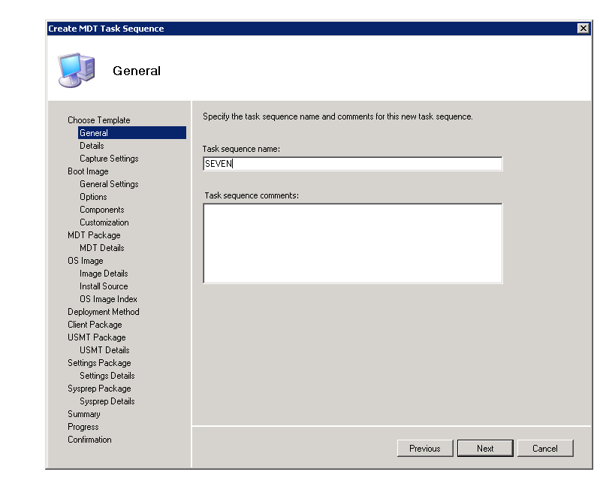The height and width of the screenshot is (499, 612).
Task: Close the Create MDT Task Sequence dialog
Action: [583, 29]
